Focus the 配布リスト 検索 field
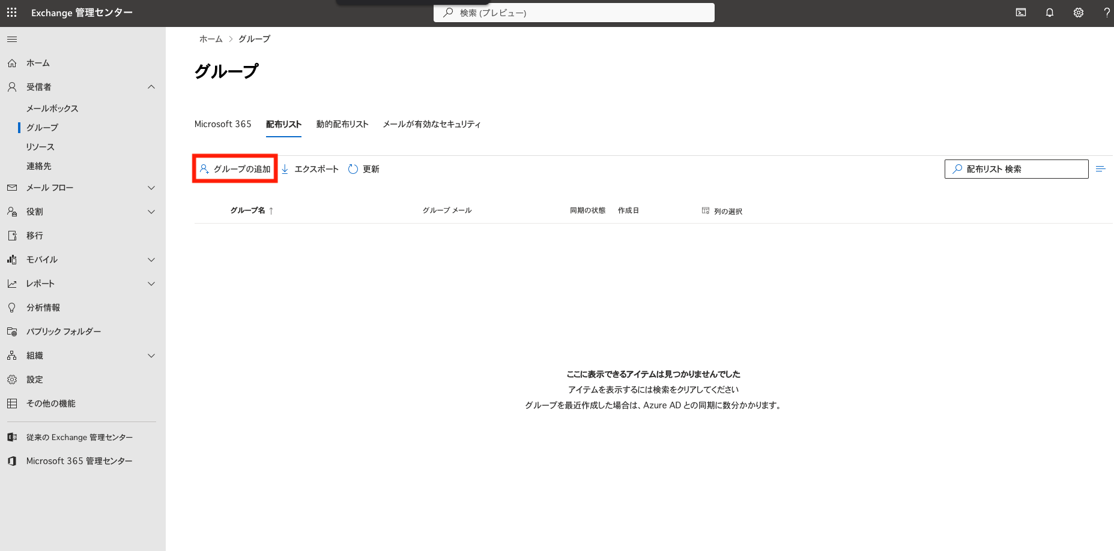 pyautogui.click(x=1016, y=169)
